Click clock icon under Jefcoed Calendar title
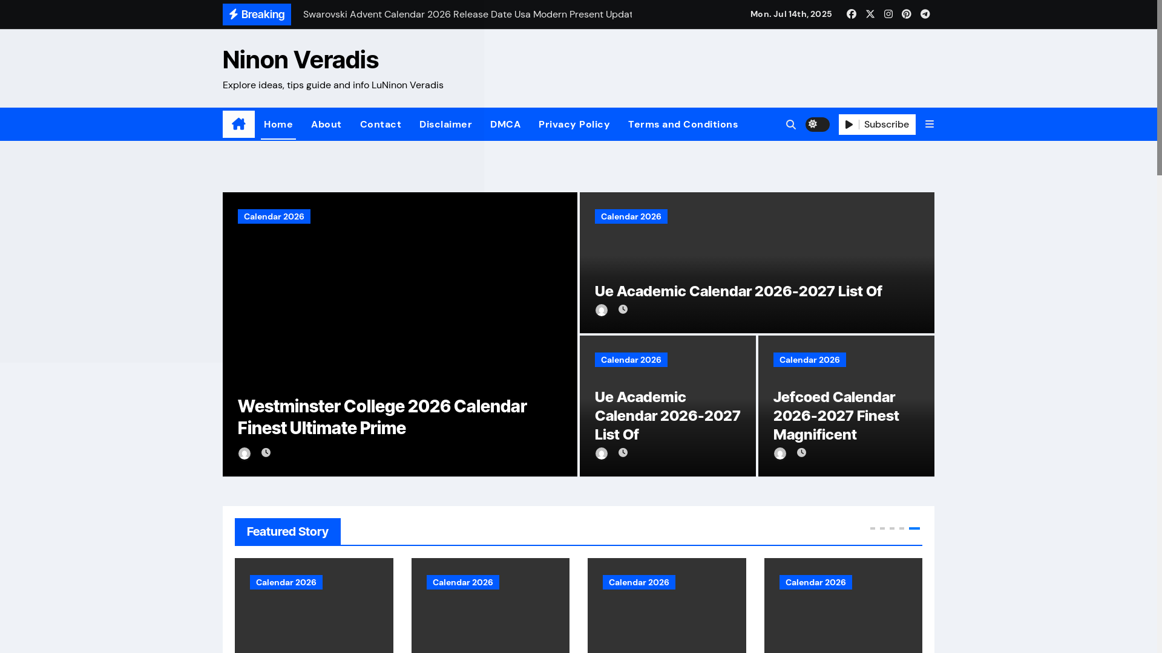This screenshot has height=653, width=1162. pyautogui.click(x=801, y=452)
